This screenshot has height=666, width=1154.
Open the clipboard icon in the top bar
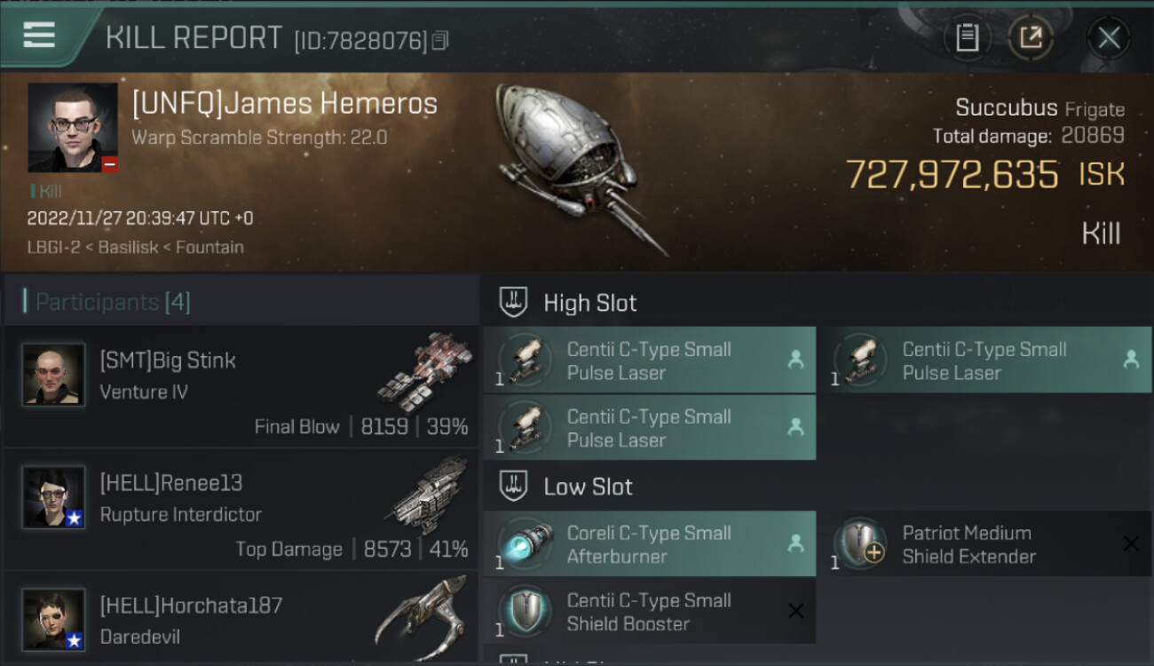[967, 37]
